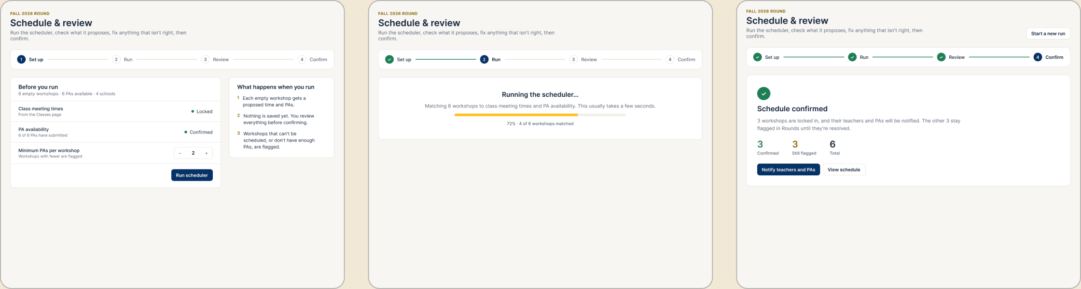Viewport: 1081px width, 289px height.
Task: Click the large green check above Schedule confirmed
Action: pyautogui.click(x=763, y=93)
